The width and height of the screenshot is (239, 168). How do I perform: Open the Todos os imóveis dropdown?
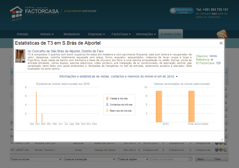click(36, 159)
